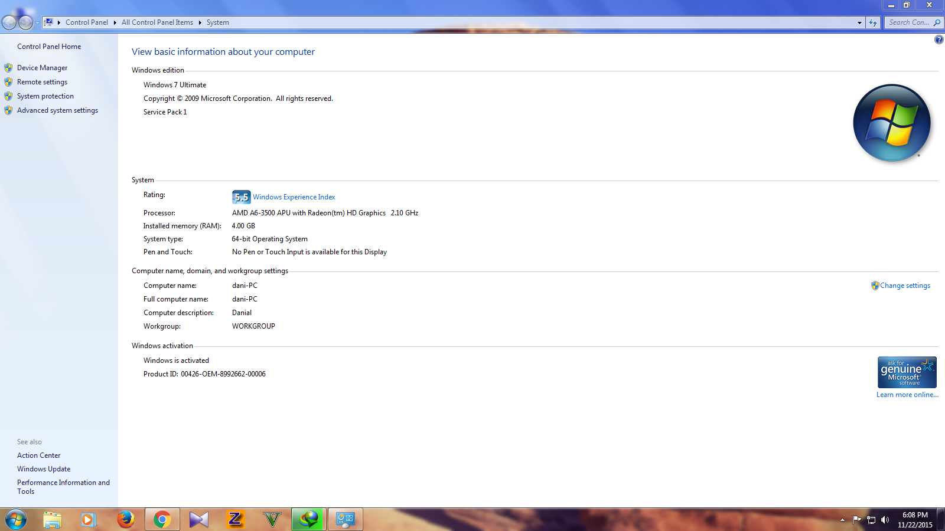
Task: Click the Windows logo orb image
Action: point(892,123)
